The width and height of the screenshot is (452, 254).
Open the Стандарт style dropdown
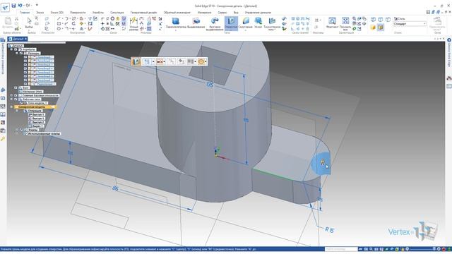(x=410, y=23)
